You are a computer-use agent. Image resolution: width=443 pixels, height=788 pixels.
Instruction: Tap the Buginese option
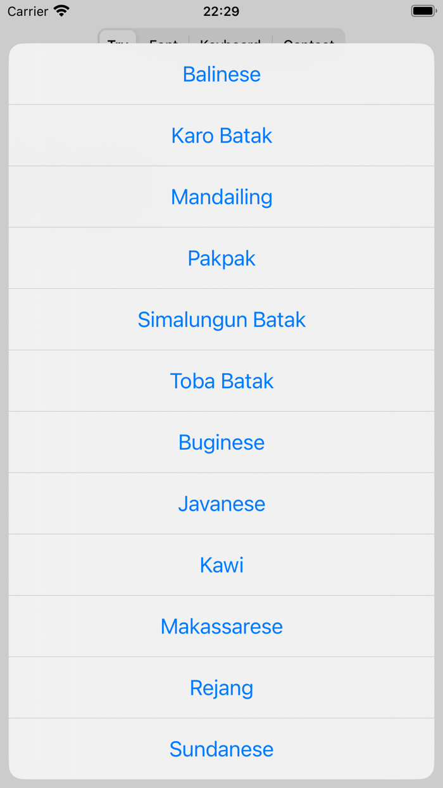pos(221,442)
